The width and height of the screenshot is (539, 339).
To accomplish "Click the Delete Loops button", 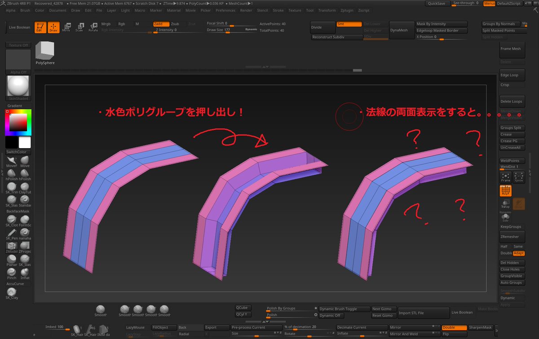I will tap(512, 101).
